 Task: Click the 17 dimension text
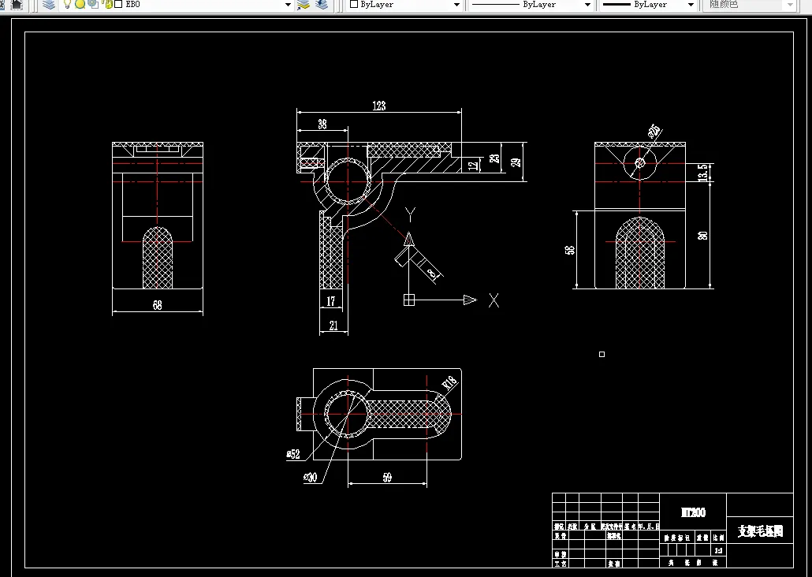click(331, 301)
